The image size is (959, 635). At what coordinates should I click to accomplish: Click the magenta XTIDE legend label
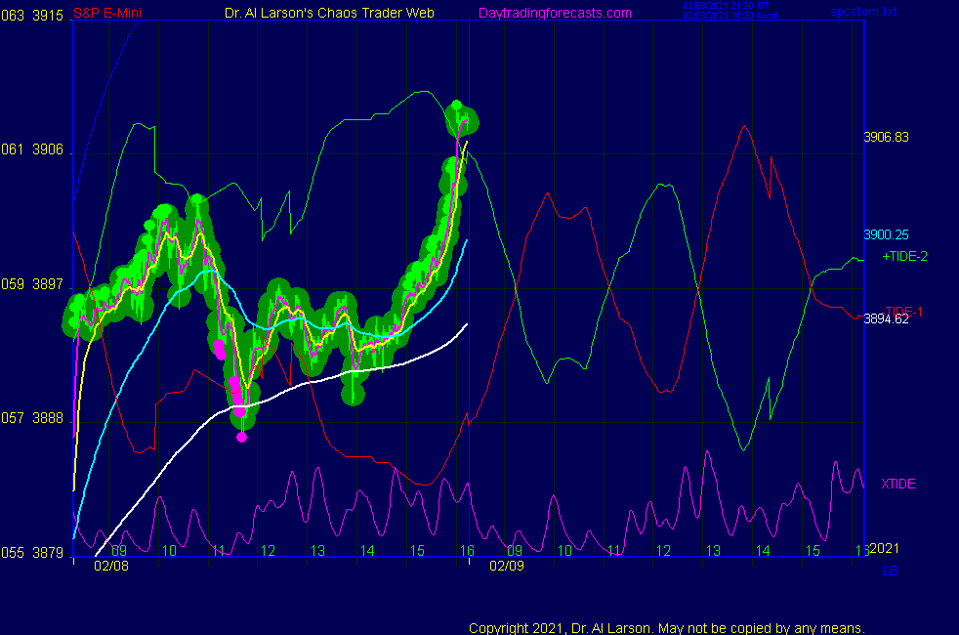click(897, 484)
